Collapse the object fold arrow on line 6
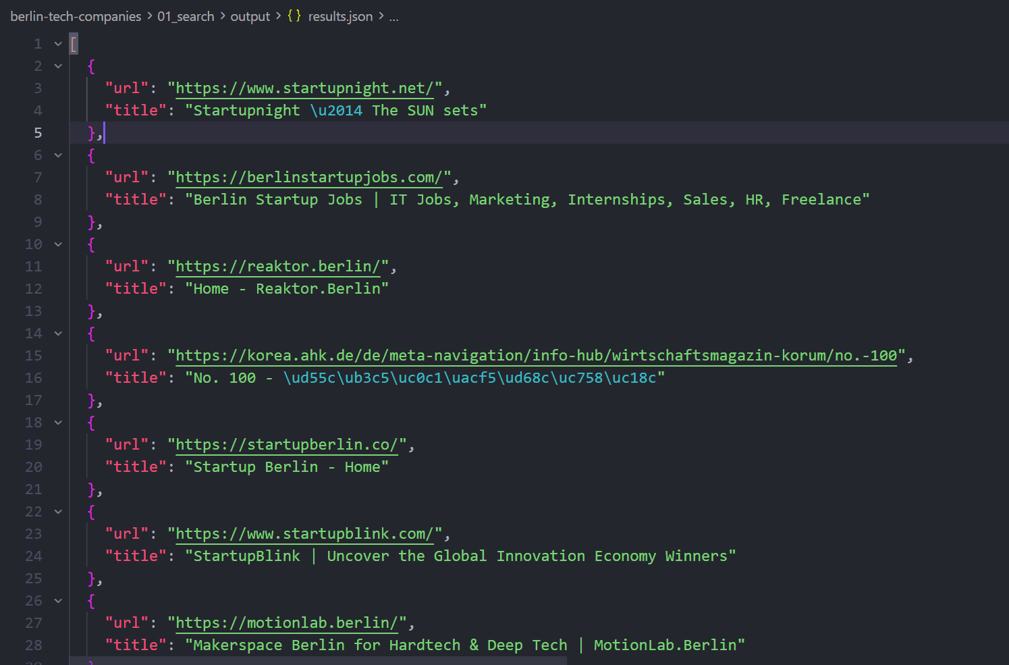This screenshot has height=665, width=1009. (59, 155)
